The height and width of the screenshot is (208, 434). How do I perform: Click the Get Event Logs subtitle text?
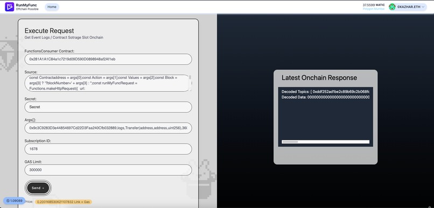[x=64, y=37]
